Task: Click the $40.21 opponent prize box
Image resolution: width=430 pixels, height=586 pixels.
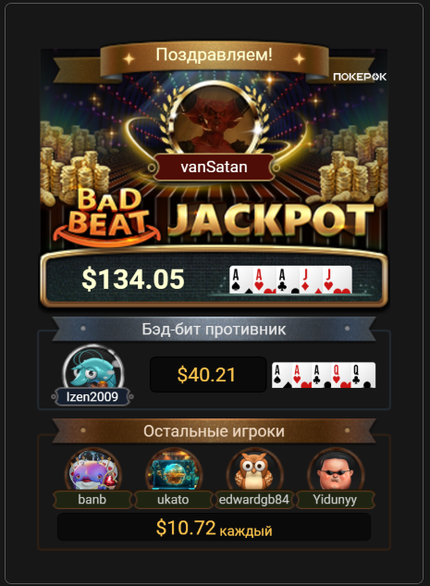Action: 208,375
